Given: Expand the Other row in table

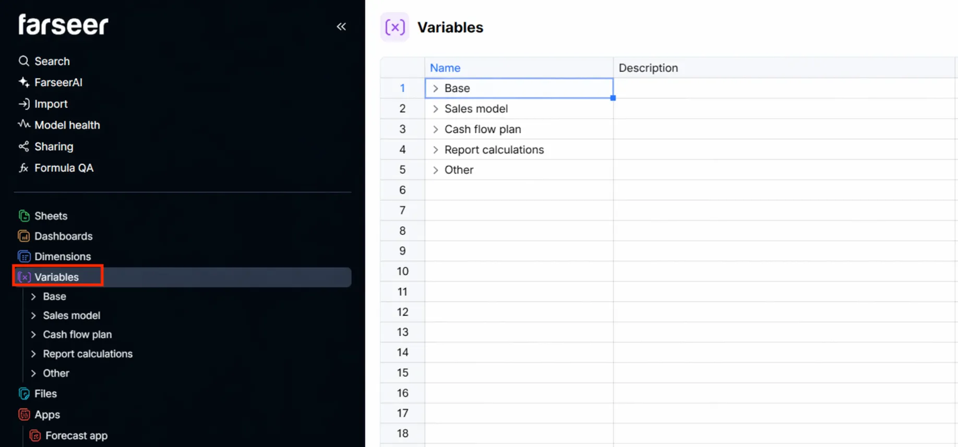Looking at the screenshot, I should [435, 170].
